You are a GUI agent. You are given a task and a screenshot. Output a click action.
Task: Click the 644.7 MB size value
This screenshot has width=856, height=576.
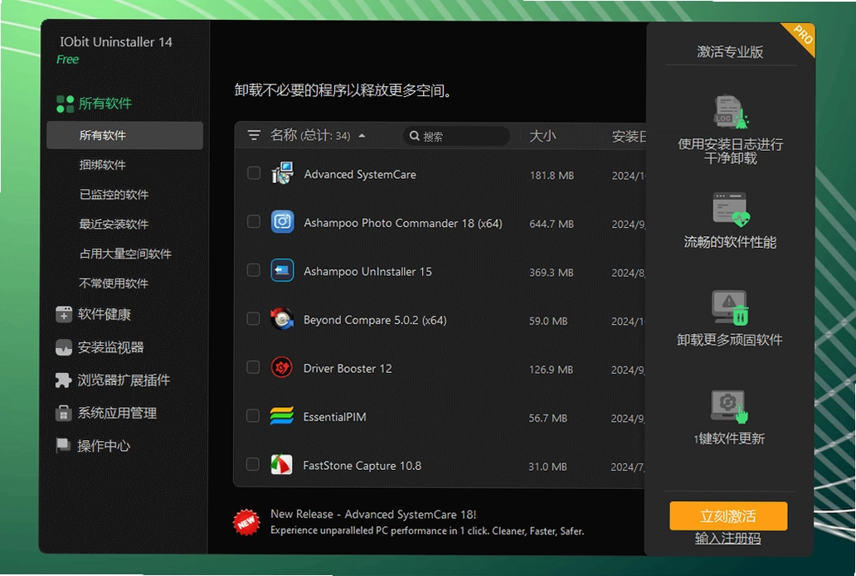(552, 224)
